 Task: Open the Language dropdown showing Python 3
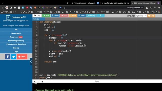click(141, 16)
